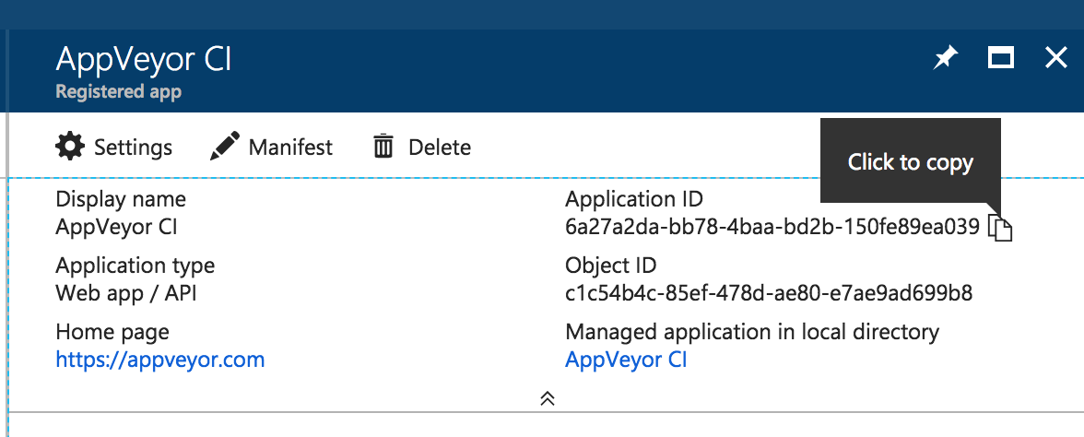
Task: Click the Settings gear icon
Action: 70,147
